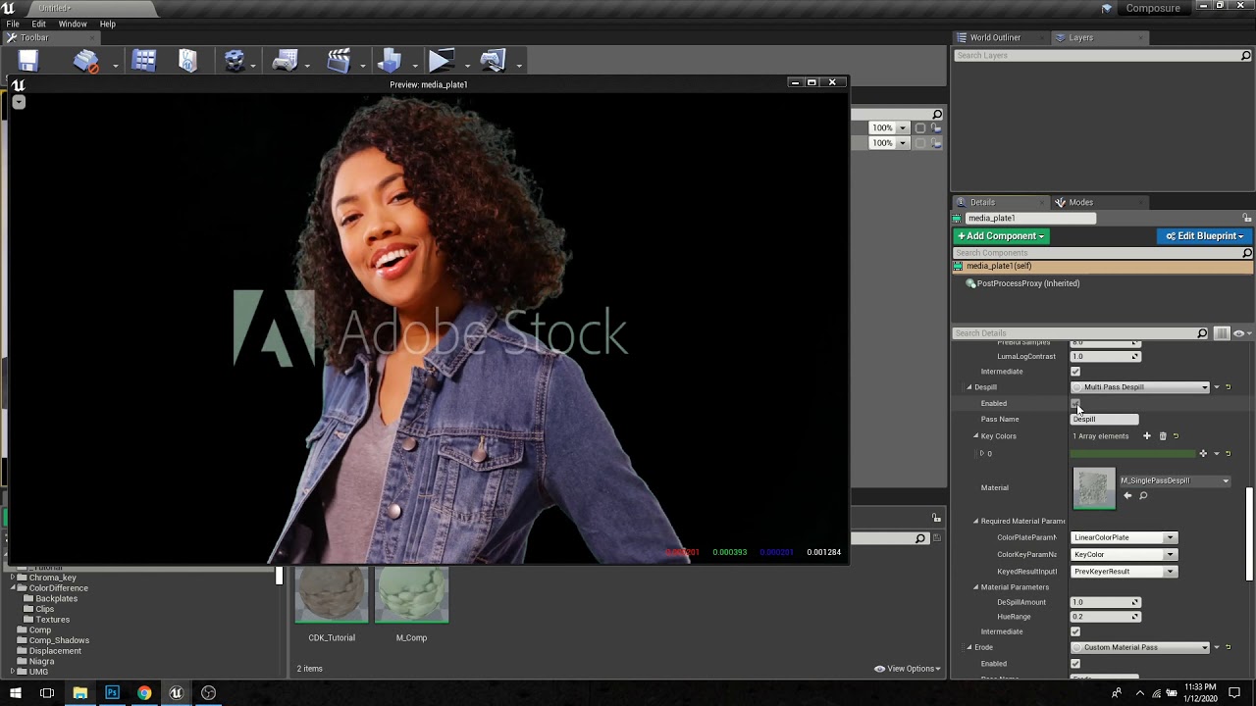Toggle Despill Enabled checkbox

pyautogui.click(x=1075, y=403)
